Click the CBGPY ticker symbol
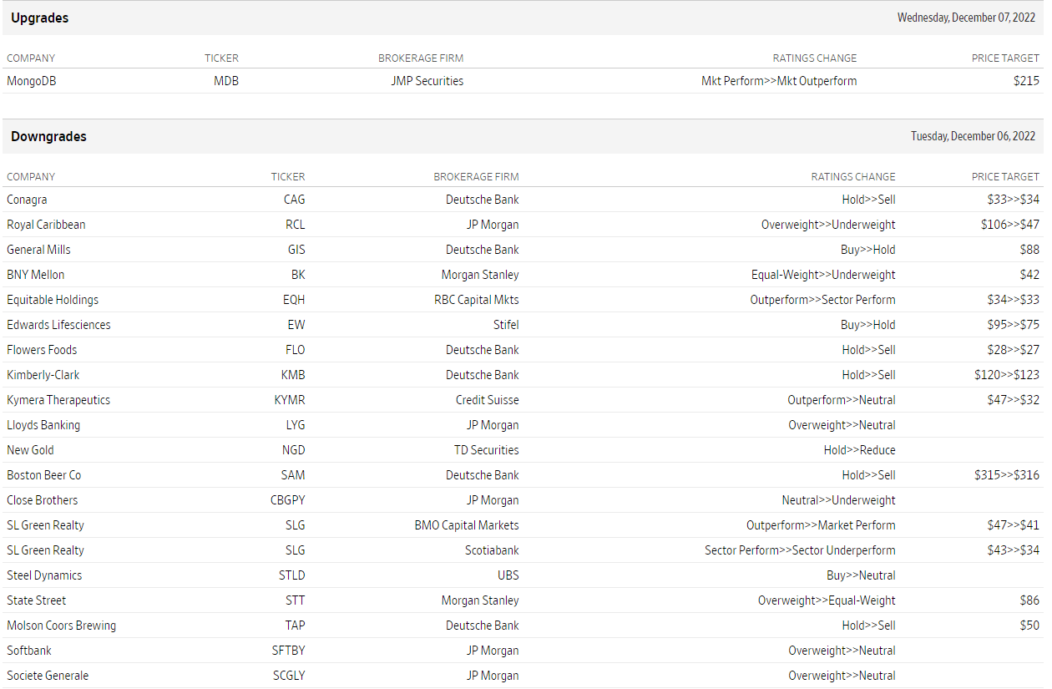The width and height of the screenshot is (1052, 689). click(287, 500)
